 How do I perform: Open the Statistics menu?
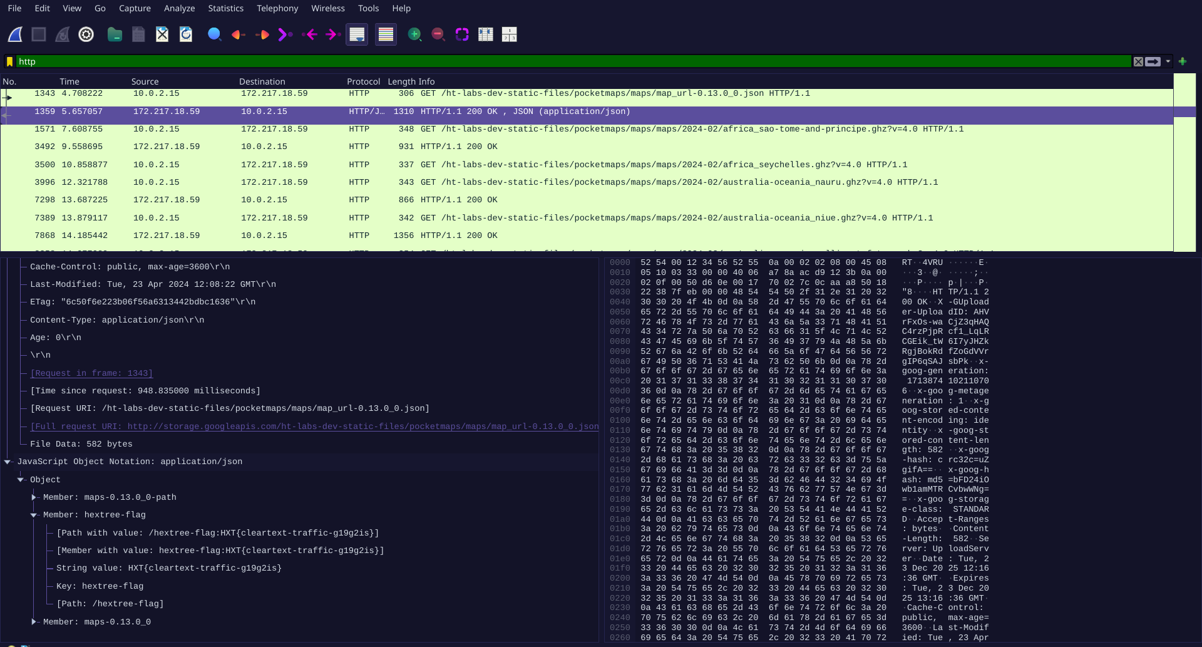[225, 8]
